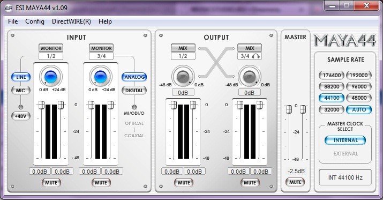
Task: Click 1/2 label under input MONITOR
Action: point(51,56)
